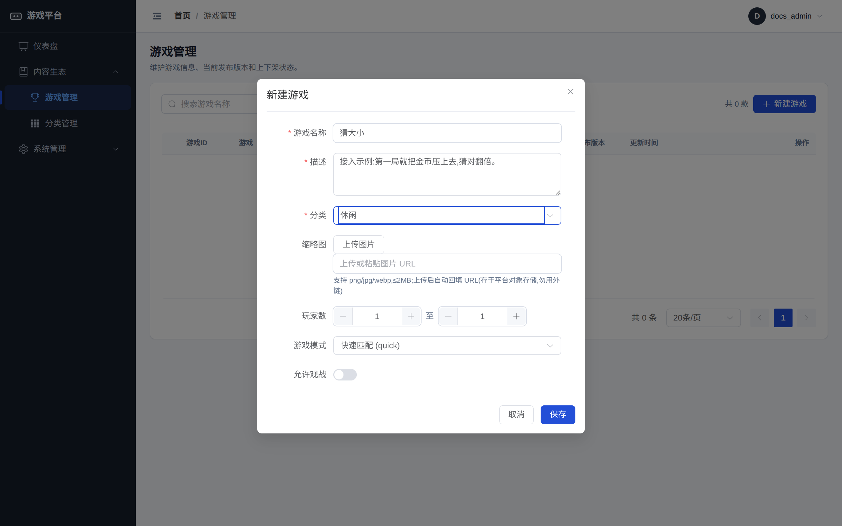Click the 分类 select field with 休闲
The image size is (842, 526).
tap(447, 216)
